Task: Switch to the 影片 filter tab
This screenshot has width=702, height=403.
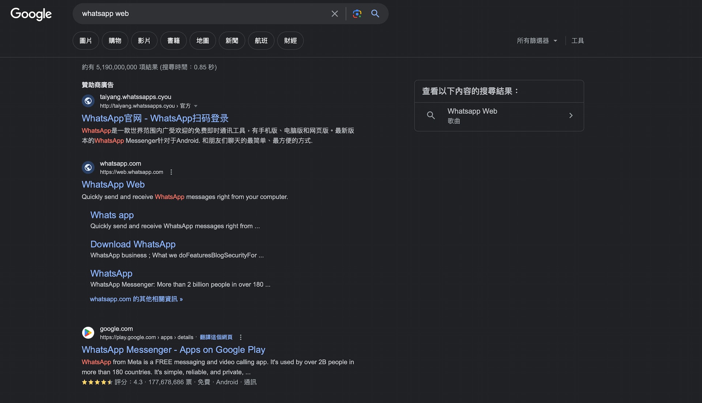Action: [x=144, y=41]
